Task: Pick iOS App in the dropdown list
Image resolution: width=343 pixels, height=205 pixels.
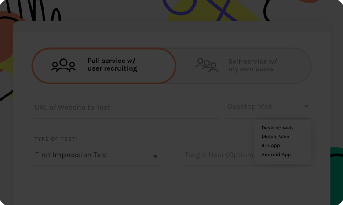Action: 270,146
